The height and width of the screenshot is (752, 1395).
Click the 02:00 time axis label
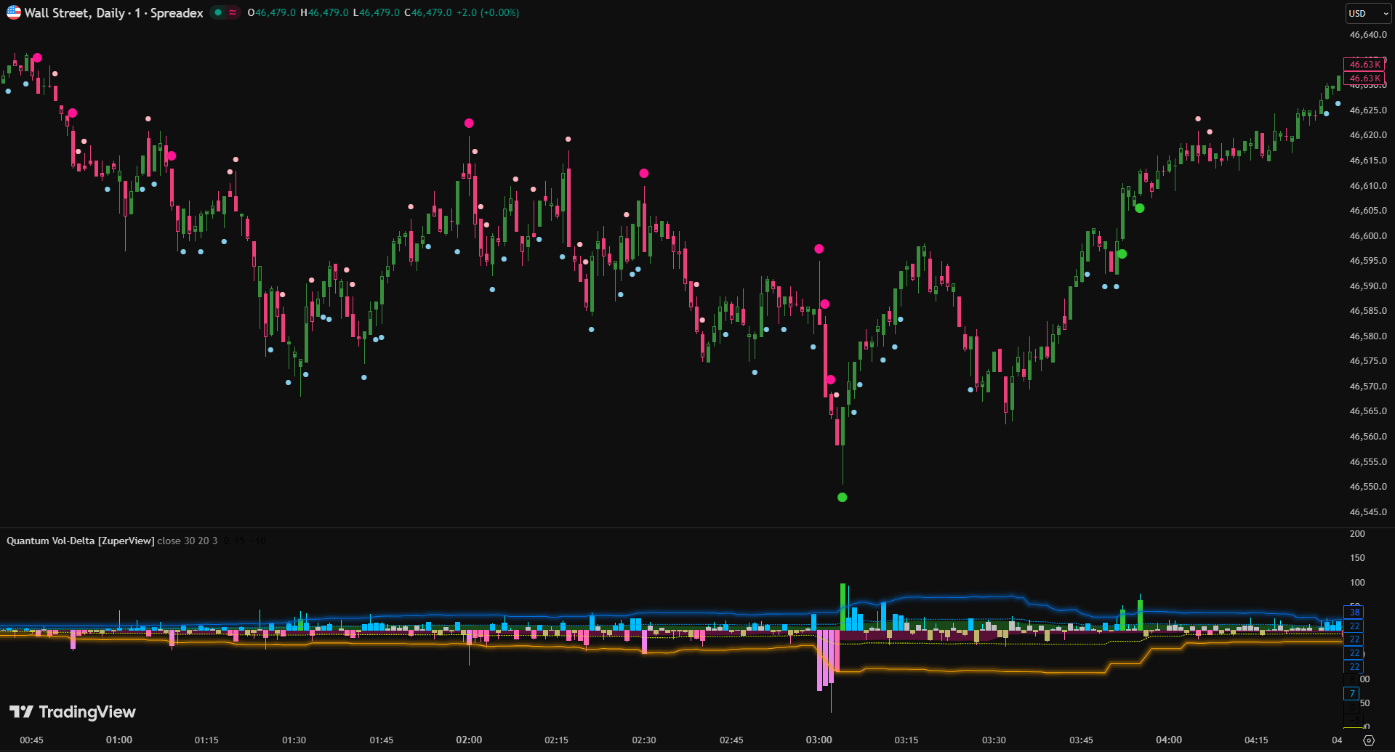click(469, 740)
